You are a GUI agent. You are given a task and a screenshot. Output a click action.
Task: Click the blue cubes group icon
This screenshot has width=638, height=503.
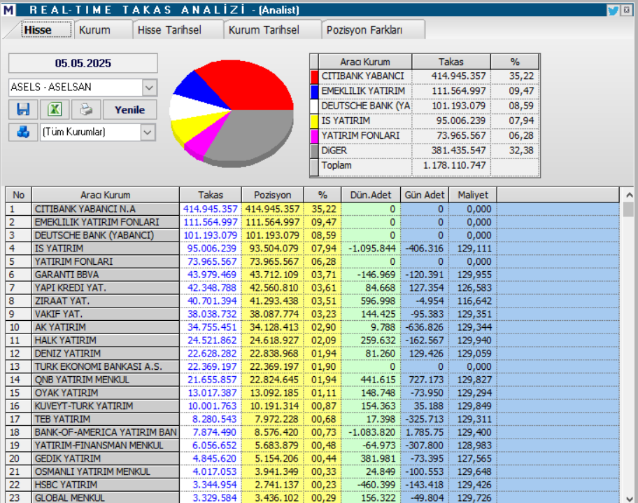tap(23, 132)
